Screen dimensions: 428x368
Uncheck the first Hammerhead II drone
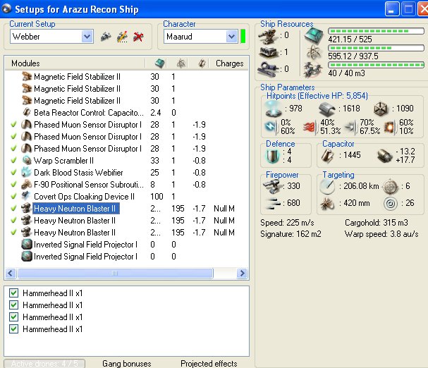(x=13, y=293)
